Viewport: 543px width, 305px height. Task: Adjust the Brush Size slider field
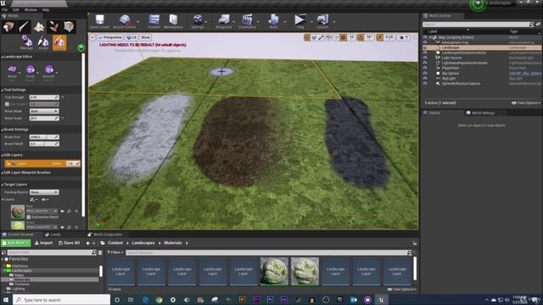pyautogui.click(x=44, y=137)
